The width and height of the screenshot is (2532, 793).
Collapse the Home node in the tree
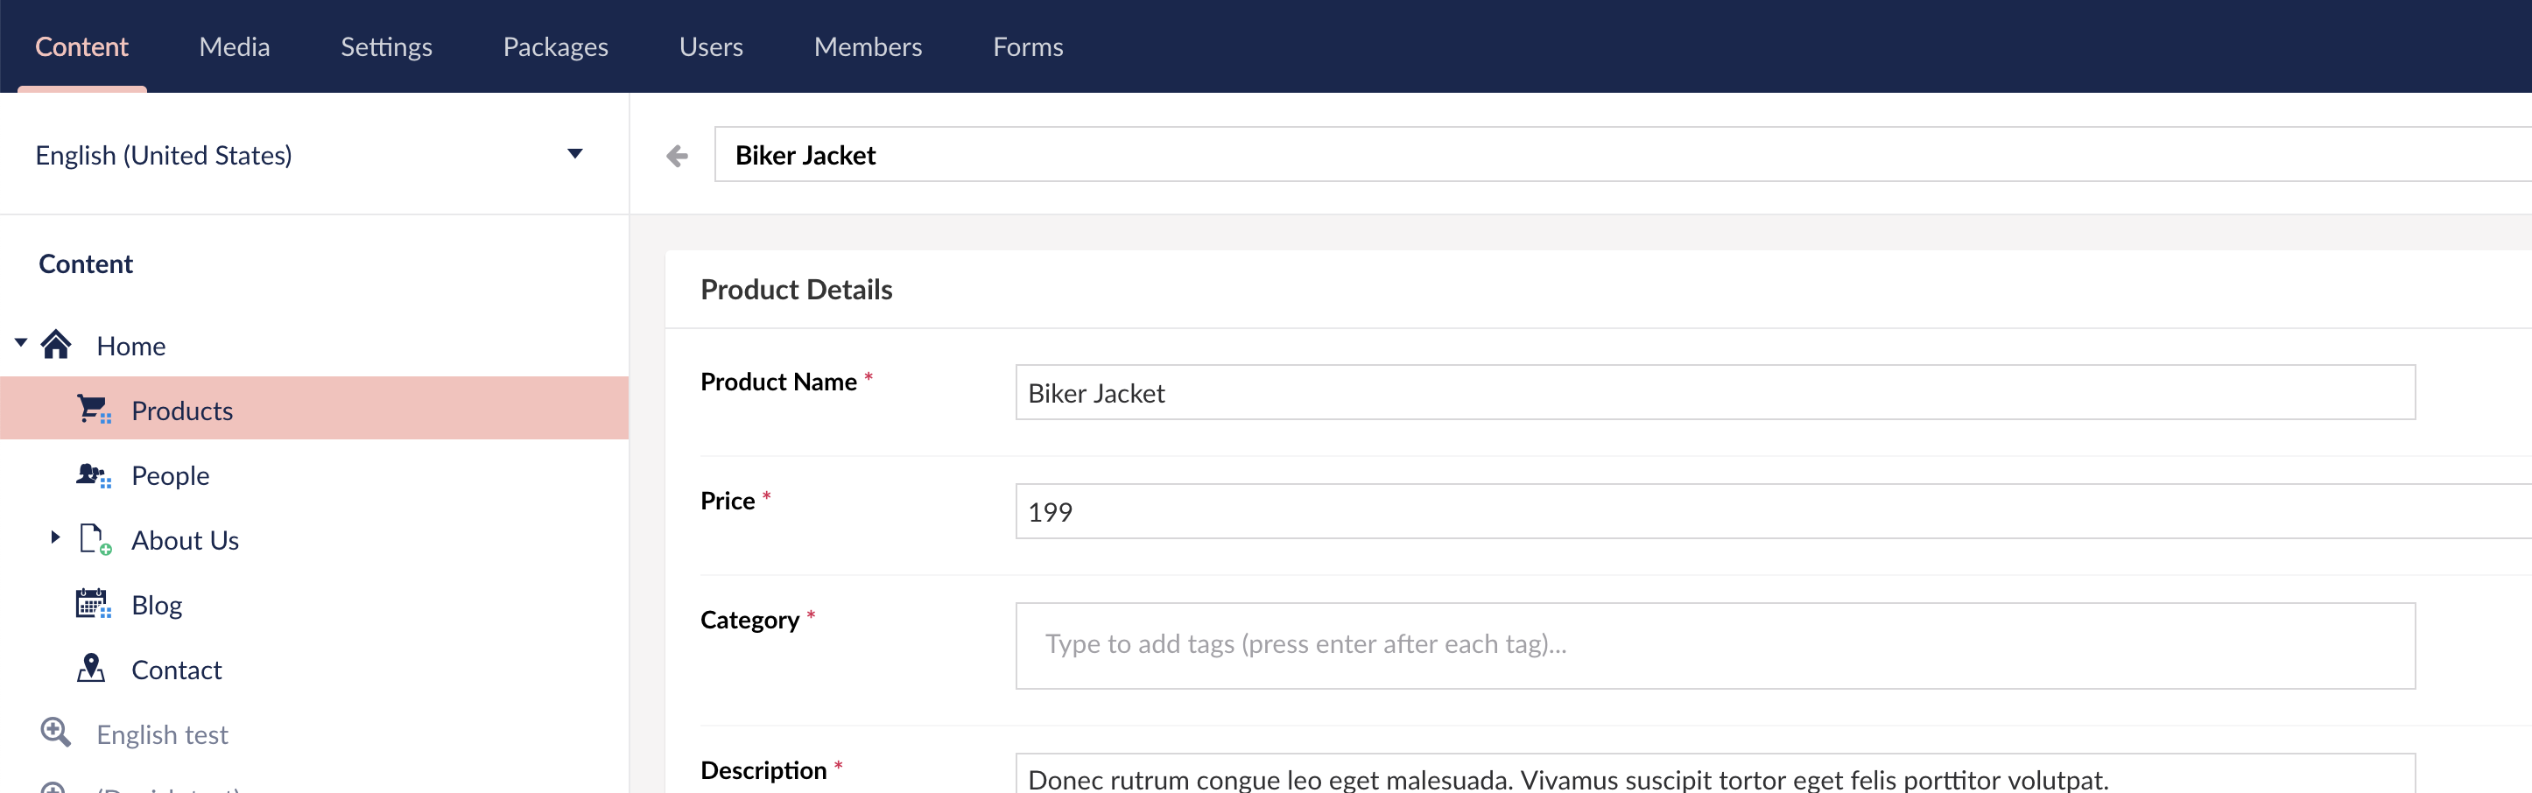(x=19, y=342)
